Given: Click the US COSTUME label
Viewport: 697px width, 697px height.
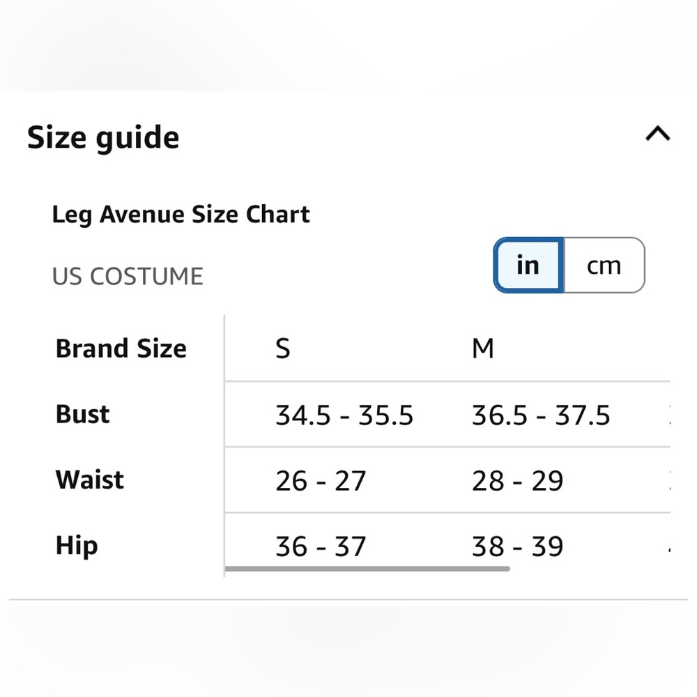Looking at the screenshot, I should pos(128,276).
